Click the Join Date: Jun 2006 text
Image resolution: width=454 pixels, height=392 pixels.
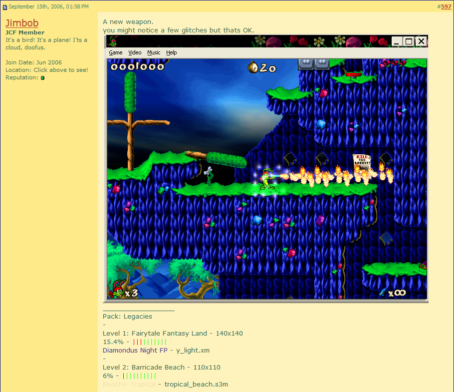point(33,62)
